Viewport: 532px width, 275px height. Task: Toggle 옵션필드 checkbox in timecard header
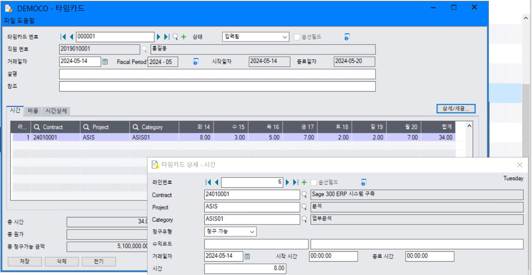click(x=297, y=37)
